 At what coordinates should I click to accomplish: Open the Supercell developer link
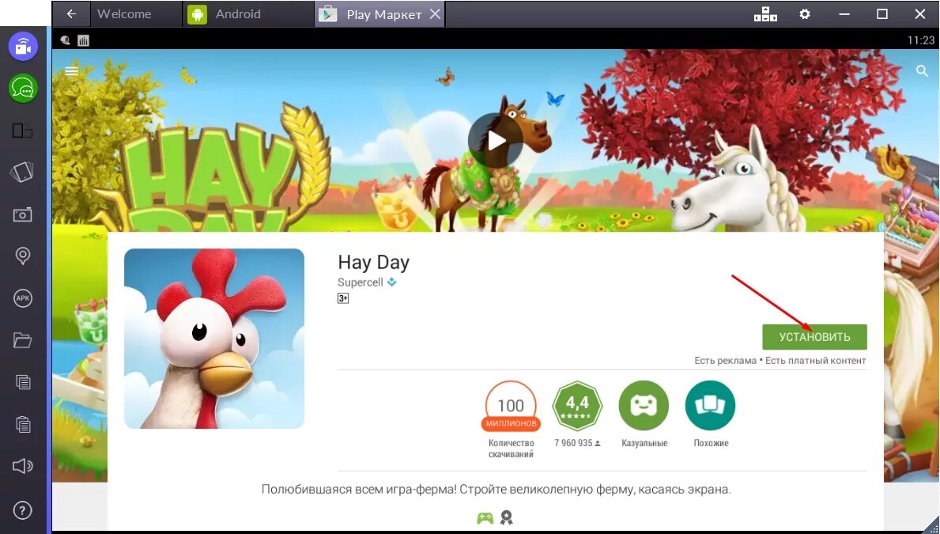(361, 282)
